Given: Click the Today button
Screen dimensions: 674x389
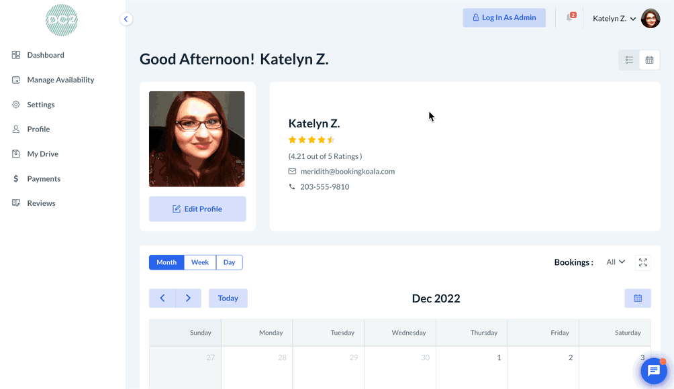Looking at the screenshot, I should pyautogui.click(x=228, y=298).
